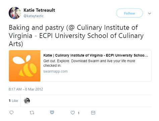Click the like count number beside heart
The image size is (159, 121).
coord(78,113)
